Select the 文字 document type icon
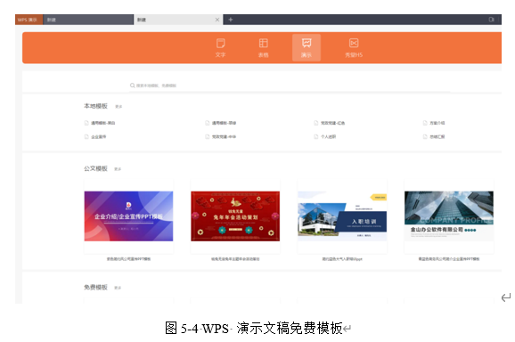 [220, 48]
